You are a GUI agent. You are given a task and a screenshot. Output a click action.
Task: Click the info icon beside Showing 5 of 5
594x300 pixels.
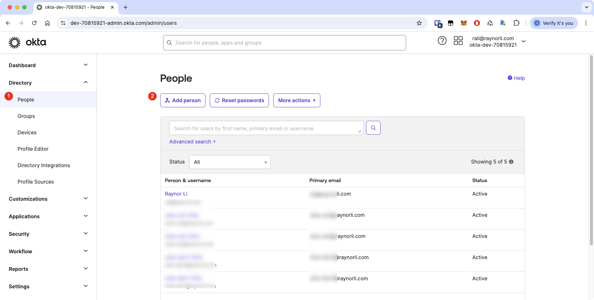(511, 162)
